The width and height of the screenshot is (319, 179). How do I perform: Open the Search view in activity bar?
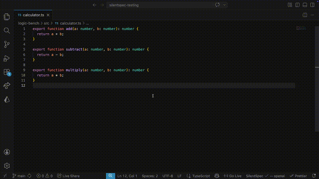pos(7,31)
